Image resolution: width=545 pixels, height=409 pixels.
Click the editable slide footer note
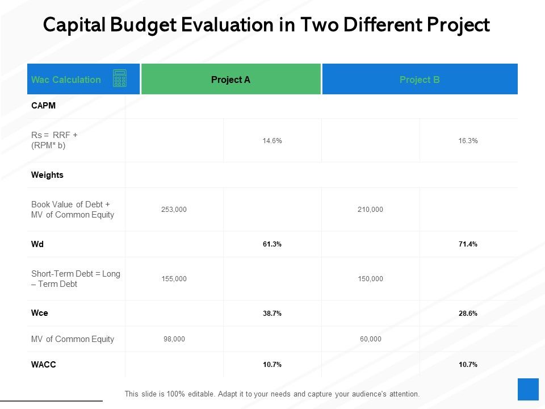click(x=272, y=394)
